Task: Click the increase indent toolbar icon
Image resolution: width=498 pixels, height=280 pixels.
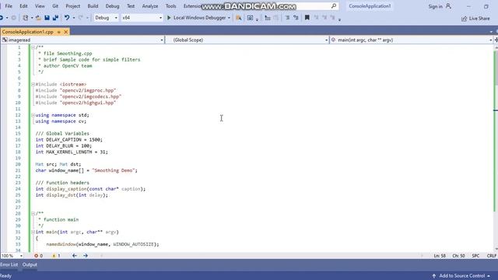Action: point(268,18)
